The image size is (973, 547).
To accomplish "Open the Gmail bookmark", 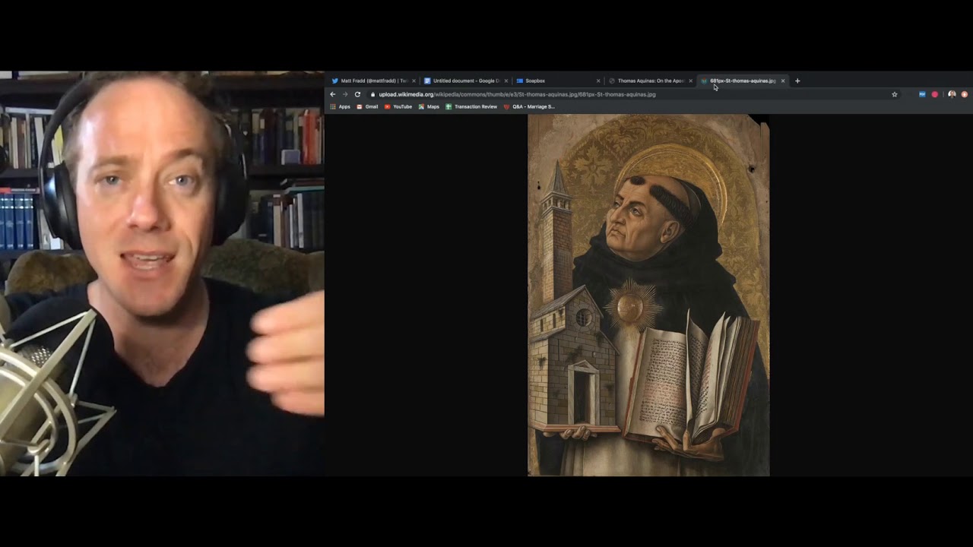I will pos(367,106).
